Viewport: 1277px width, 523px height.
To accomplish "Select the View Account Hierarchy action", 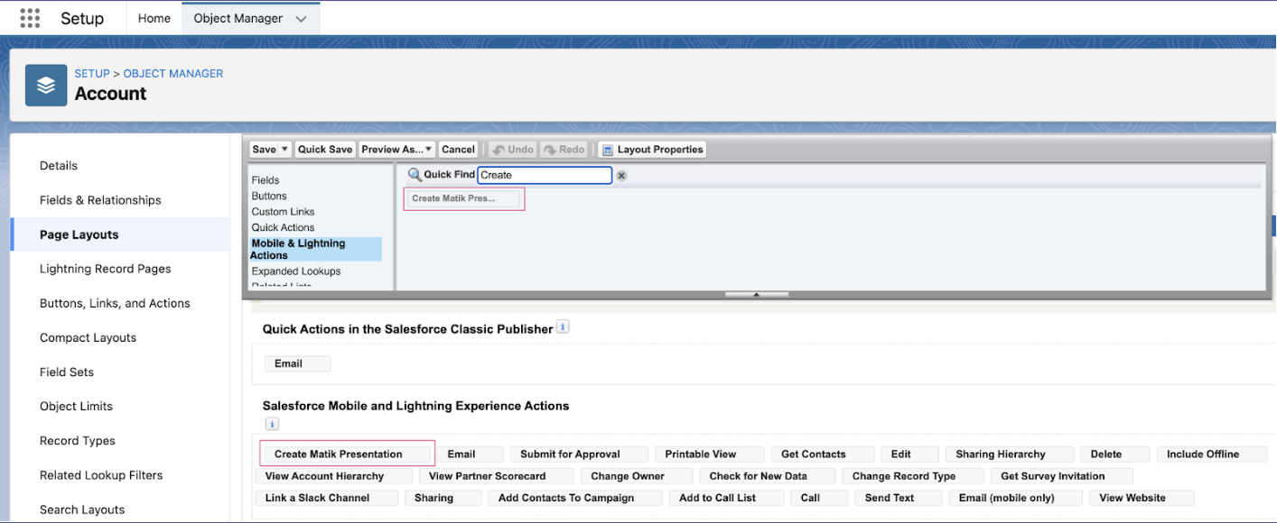I will [x=334, y=476].
